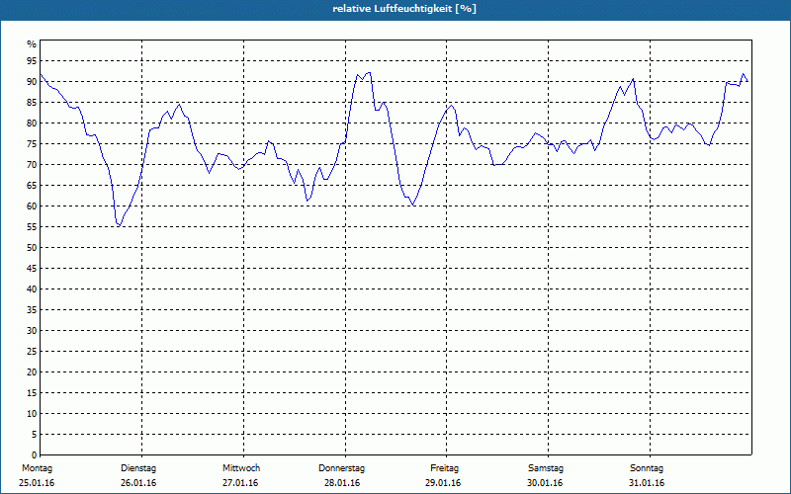The image size is (791, 494).
Task: Click the y-axis value '5'
Action: click(x=35, y=435)
